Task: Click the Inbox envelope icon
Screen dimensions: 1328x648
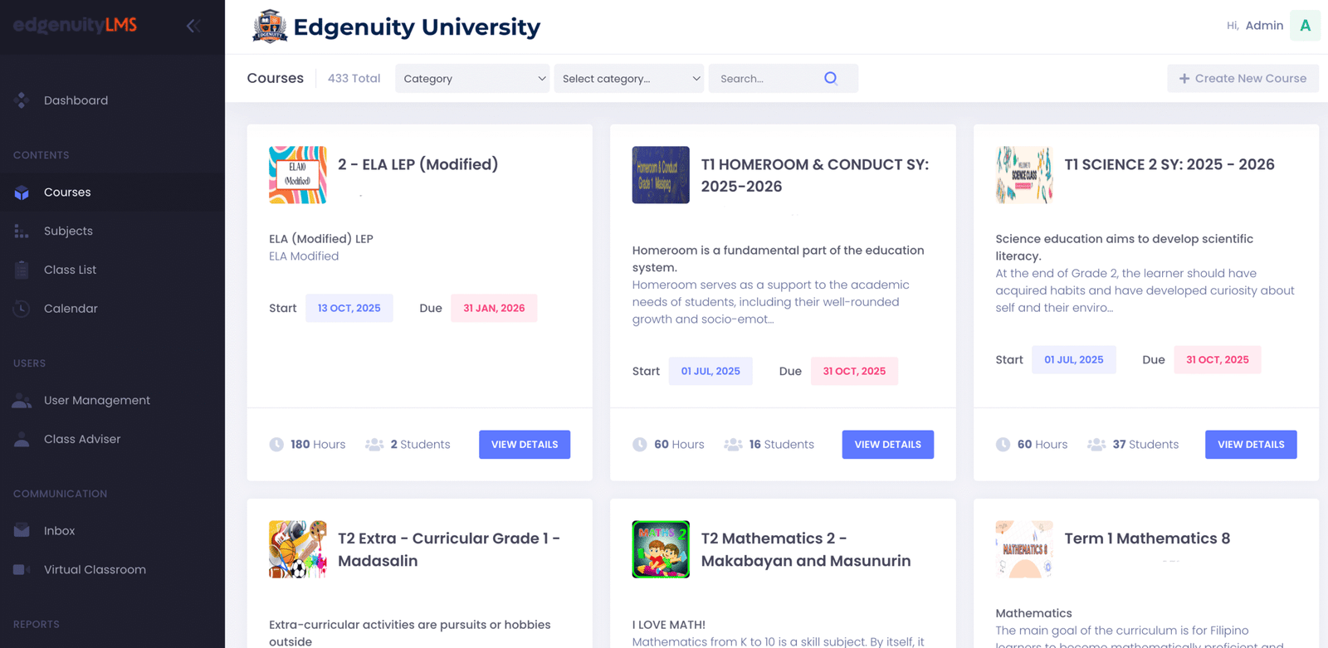Action: (x=22, y=531)
